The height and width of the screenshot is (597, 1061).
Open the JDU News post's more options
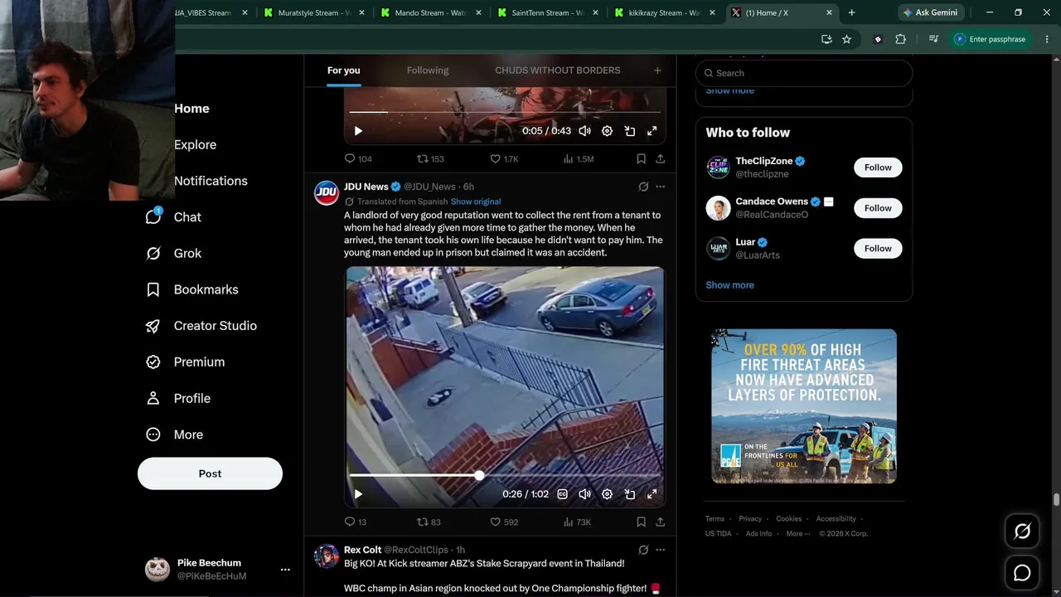pyautogui.click(x=660, y=187)
